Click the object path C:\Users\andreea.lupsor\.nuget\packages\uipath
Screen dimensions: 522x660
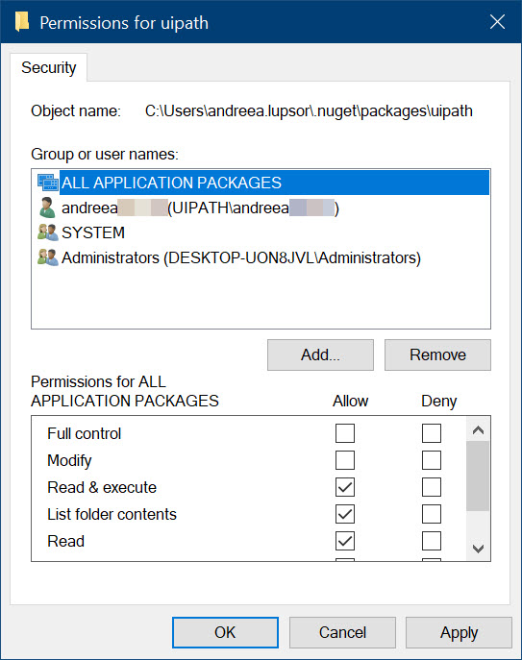click(309, 111)
